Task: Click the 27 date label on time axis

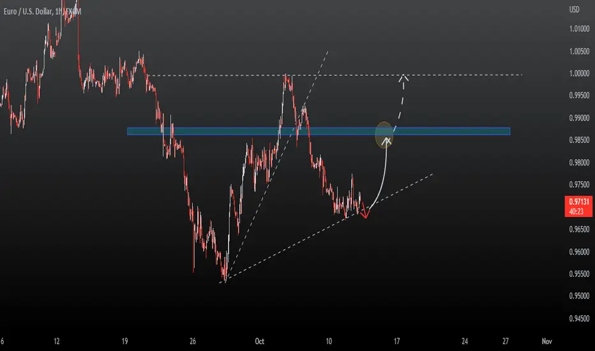Action: pyautogui.click(x=506, y=341)
